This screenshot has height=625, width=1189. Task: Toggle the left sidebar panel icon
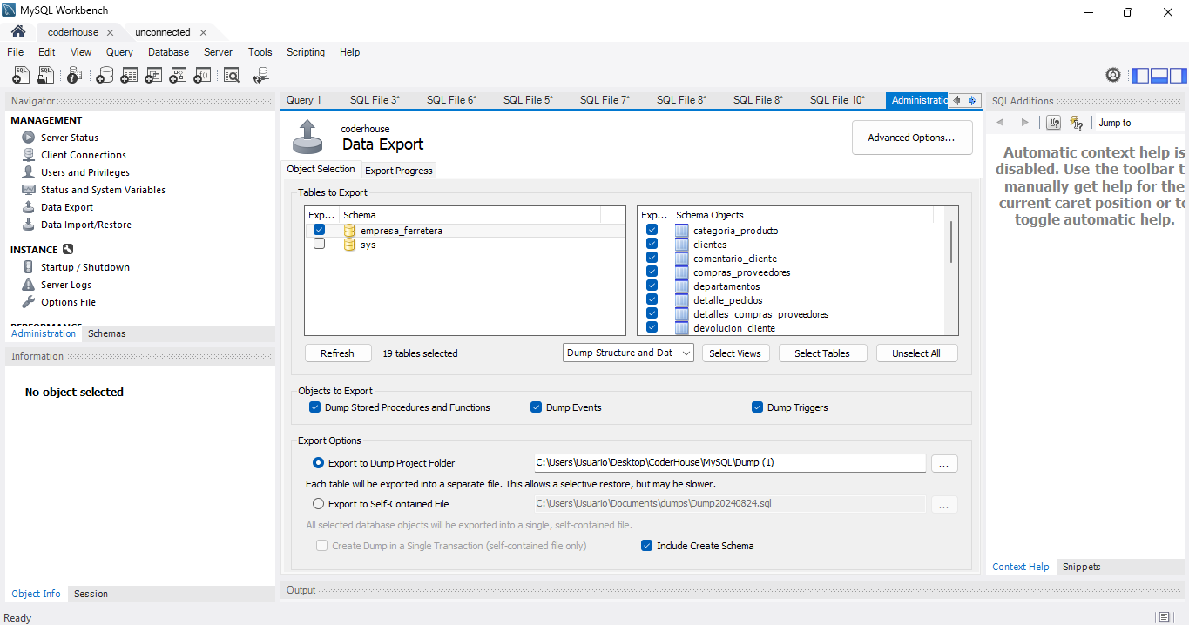1141,76
